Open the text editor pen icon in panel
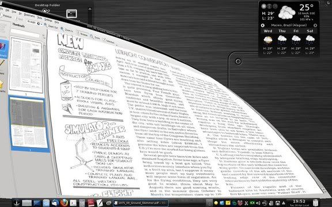 tap(100, 203)
